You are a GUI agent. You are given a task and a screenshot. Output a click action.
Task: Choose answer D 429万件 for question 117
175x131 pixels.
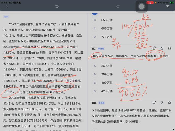pos(102,91)
